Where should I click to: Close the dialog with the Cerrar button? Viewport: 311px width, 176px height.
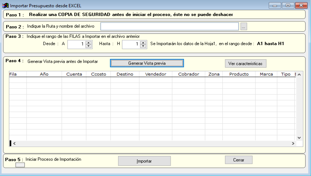pos(239,160)
